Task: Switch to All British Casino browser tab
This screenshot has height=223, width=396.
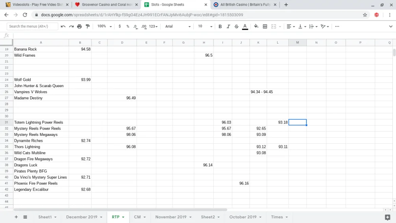Action: tap(245, 4)
